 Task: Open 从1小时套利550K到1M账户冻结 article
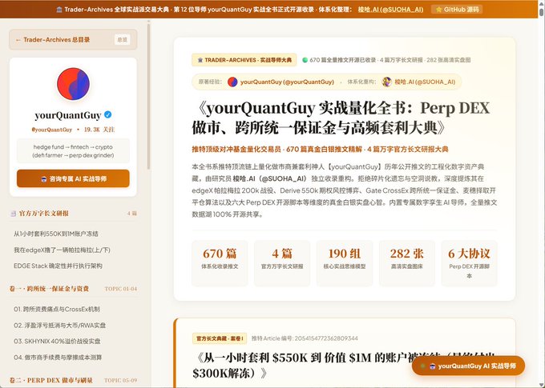[x=56, y=234]
